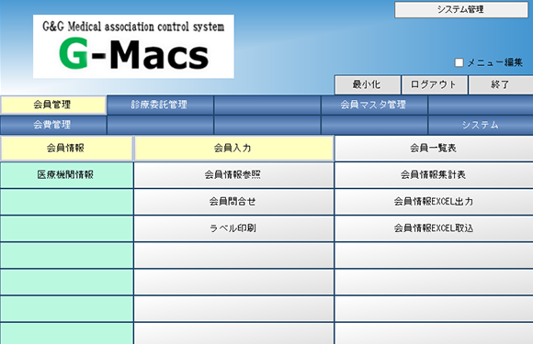The width and height of the screenshot is (533, 344).
Task: Click the 終了 button
Action: (500, 84)
